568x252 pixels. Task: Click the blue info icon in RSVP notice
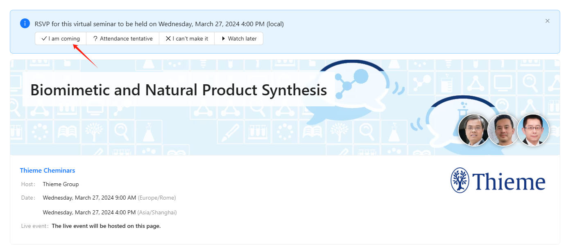pos(25,23)
